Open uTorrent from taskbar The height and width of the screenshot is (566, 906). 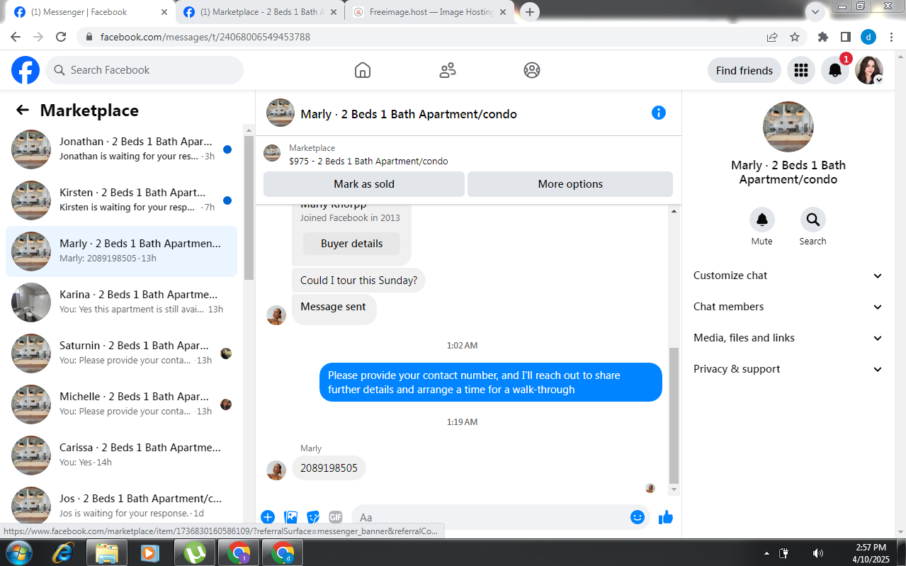point(195,553)
